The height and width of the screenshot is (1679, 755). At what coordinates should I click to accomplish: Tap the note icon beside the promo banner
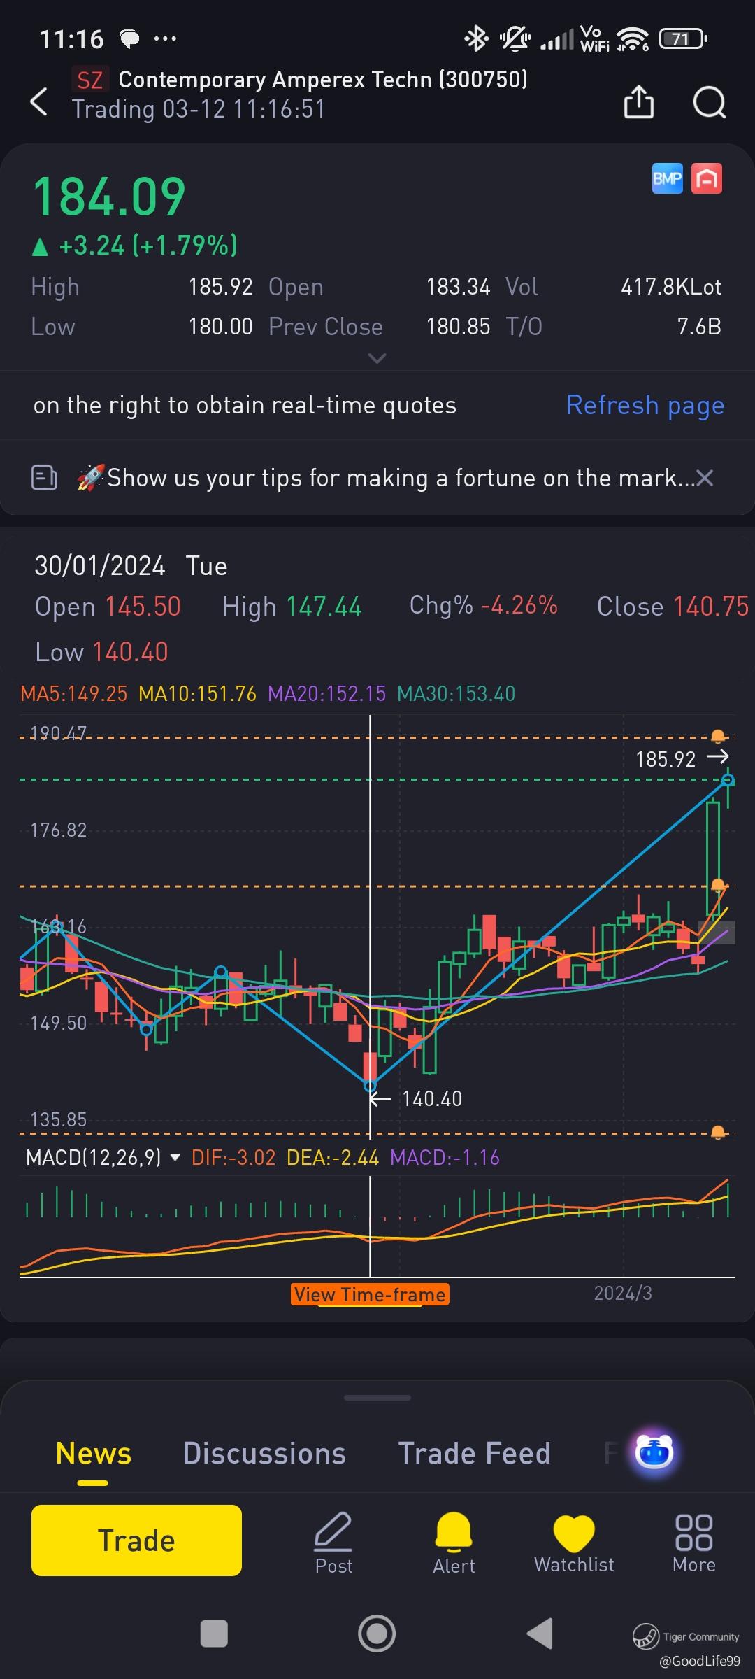tap(44, 478)
